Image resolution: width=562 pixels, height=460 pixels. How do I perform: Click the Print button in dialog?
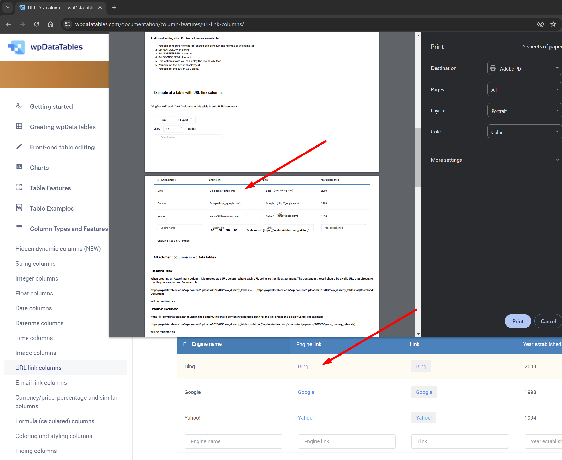(518, 321)
